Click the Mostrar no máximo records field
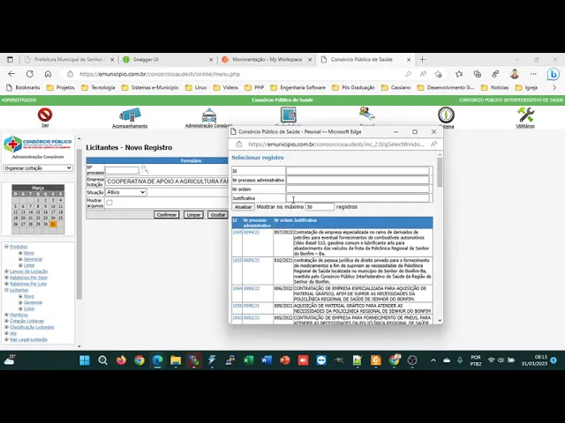This screenshot has width=565, height=423. (320, 207)
